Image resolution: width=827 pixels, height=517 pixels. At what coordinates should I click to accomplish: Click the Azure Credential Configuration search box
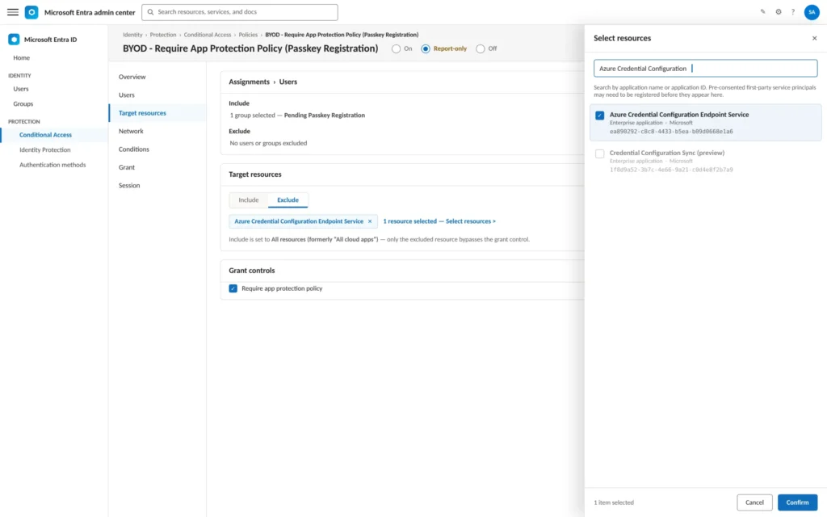(x=705, y=68)
